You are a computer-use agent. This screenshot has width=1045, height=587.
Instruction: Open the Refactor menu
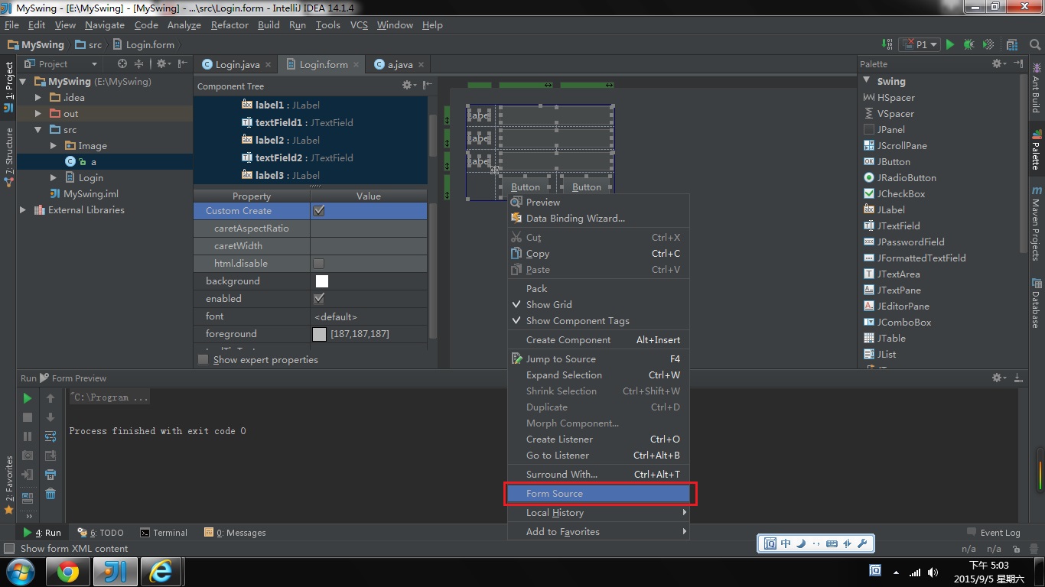tap(230, 25)
